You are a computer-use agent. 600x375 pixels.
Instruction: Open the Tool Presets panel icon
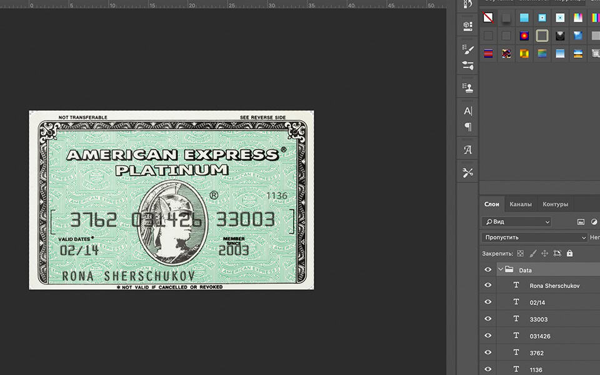[467, 173]
